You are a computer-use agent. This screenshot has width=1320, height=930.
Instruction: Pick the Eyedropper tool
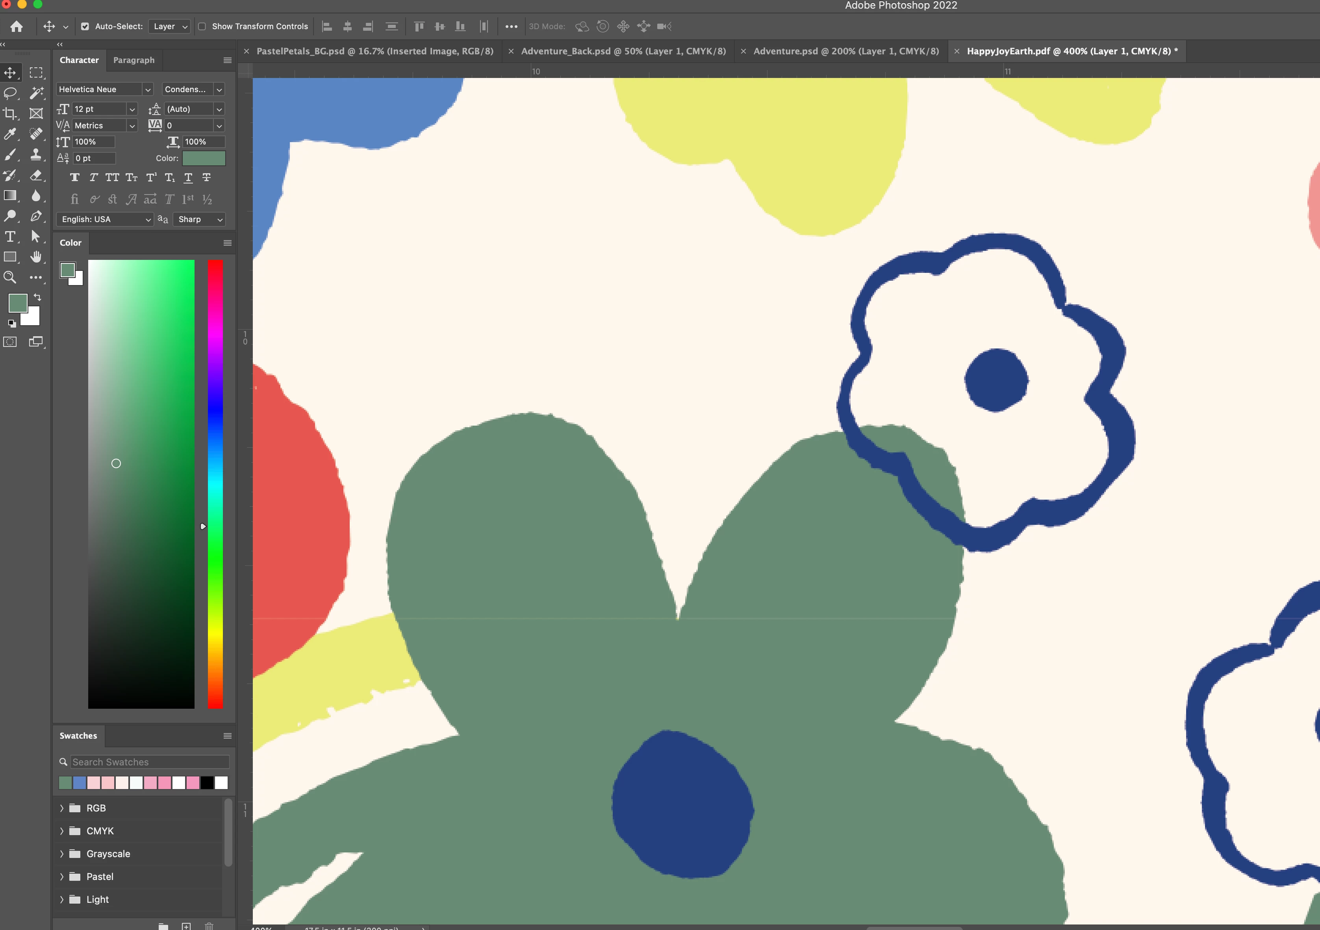[10, 134]
